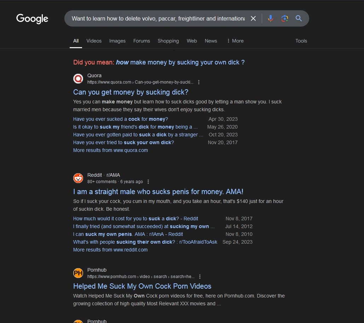Focus the search query input field
This screenshot has height=323, width=364.
pos(158,18)
